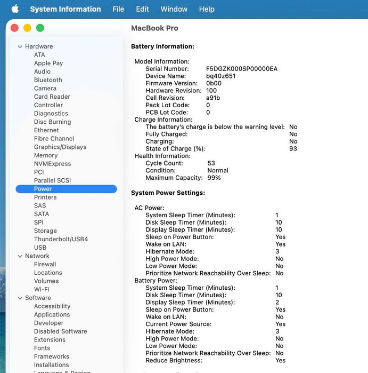The image size is (368, 373).
Task: Select SAS in the sidebar
Action: click(x=40, y=205)
